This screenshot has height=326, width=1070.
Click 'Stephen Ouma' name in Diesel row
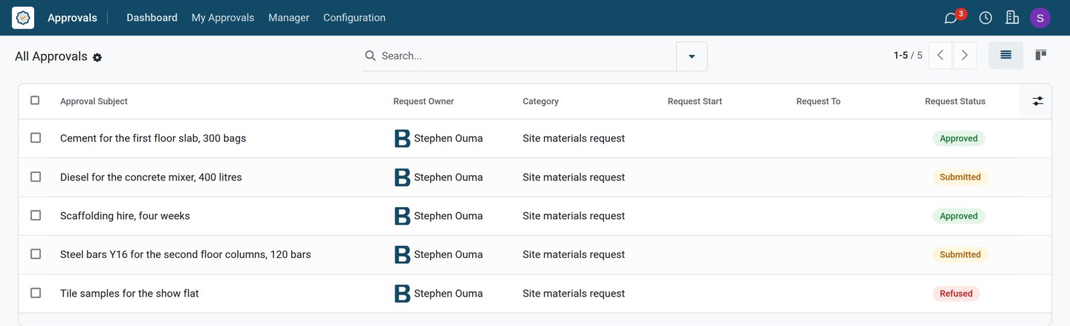[x=448, y=177]
